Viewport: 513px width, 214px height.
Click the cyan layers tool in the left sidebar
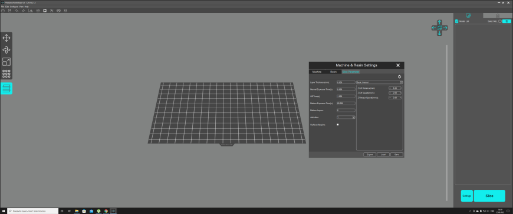click(6, 88)
